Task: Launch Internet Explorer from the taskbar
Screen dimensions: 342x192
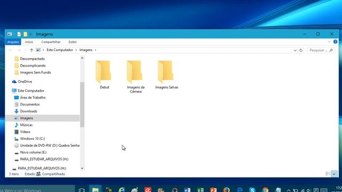Action: coord(121,190)
